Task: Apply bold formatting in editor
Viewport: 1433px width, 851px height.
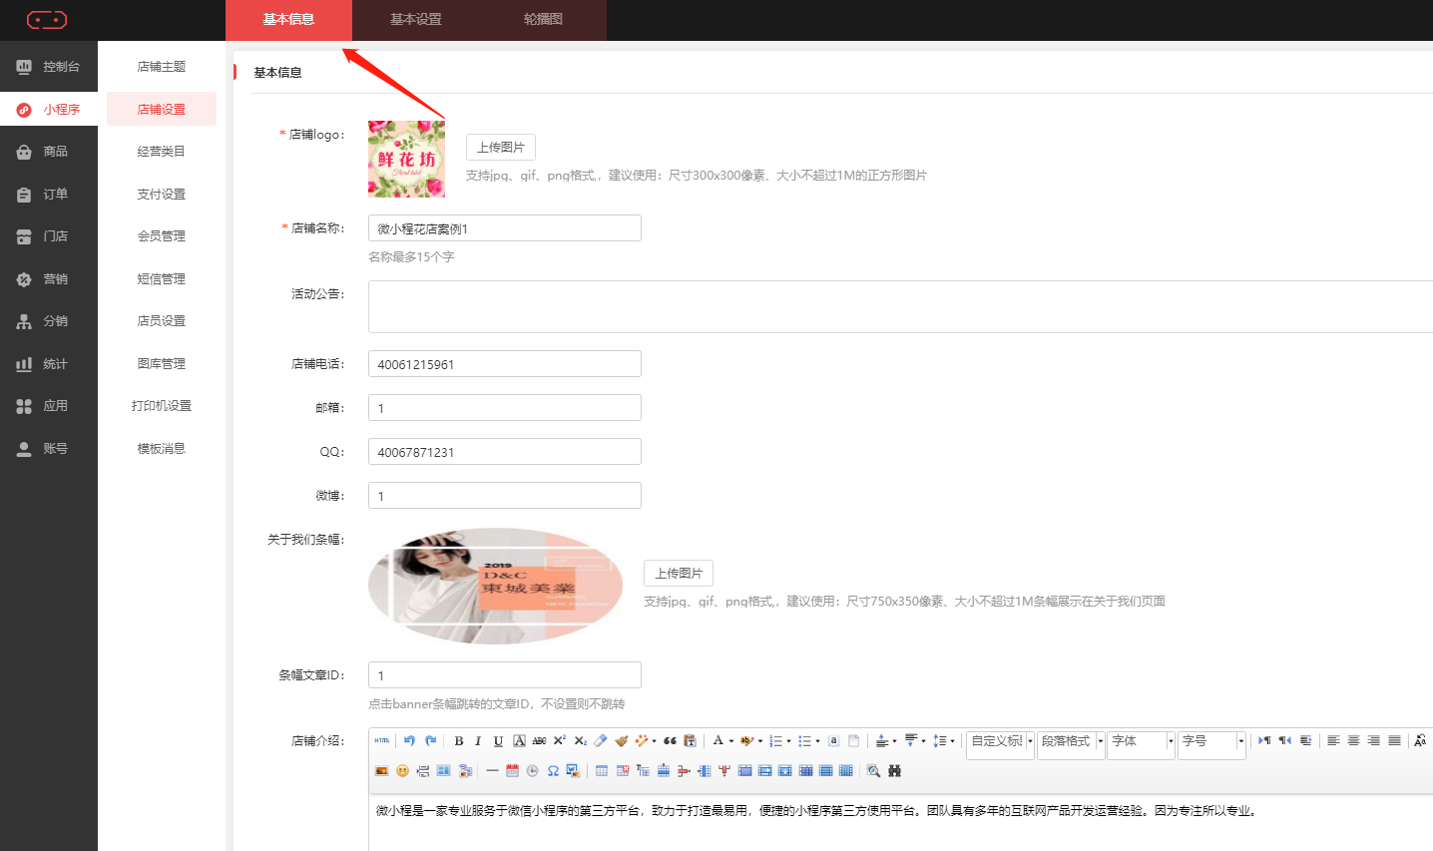Action: pyautogui.click(x=459, y=741)
